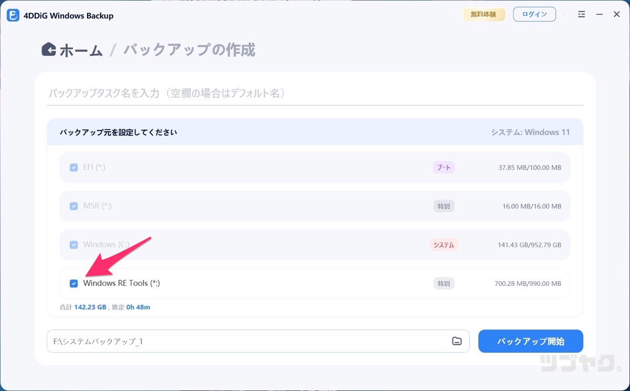Click the ログイン login button

click(534, 14)
